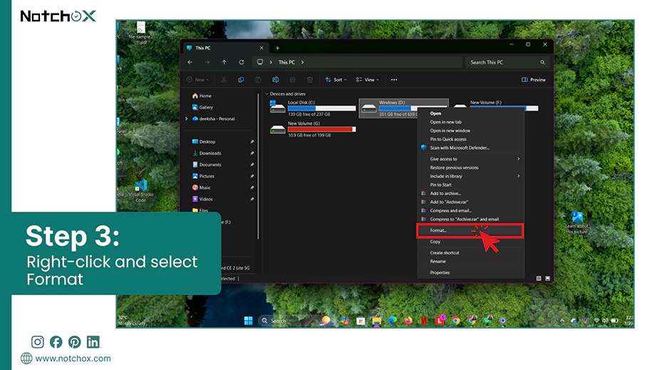Choose Open in new window
Viewport: 657px width, 370px height.
tap(470, 130)
